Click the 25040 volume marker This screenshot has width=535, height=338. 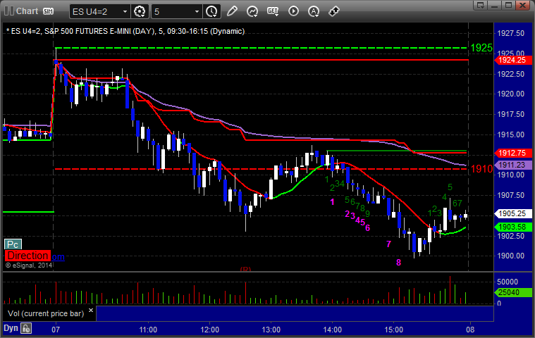coord(513,292)
